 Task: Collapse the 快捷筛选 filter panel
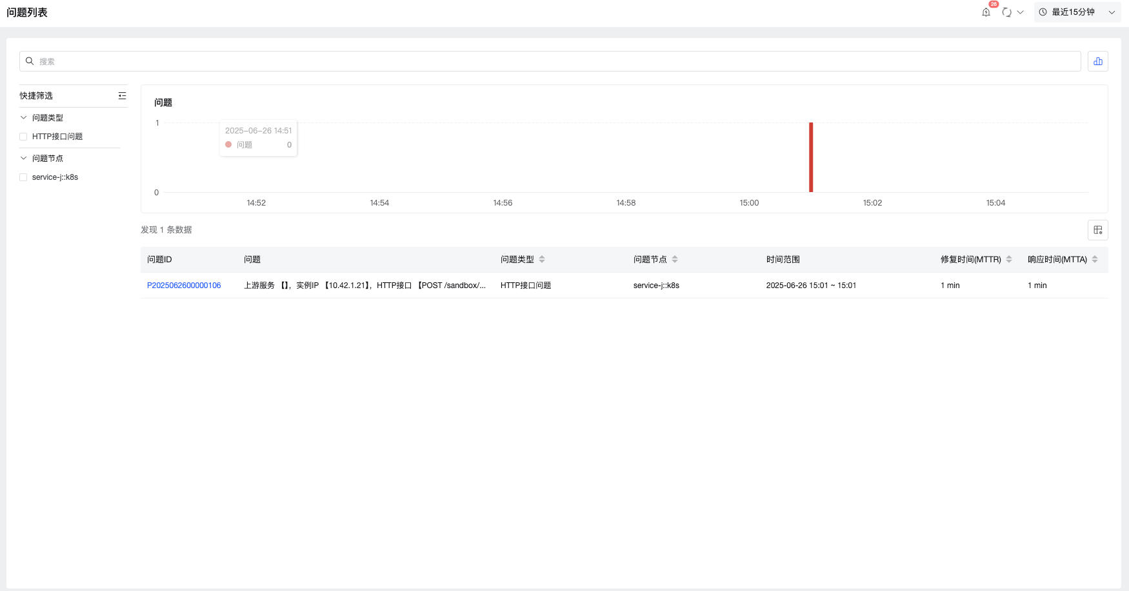coord(122,95)
